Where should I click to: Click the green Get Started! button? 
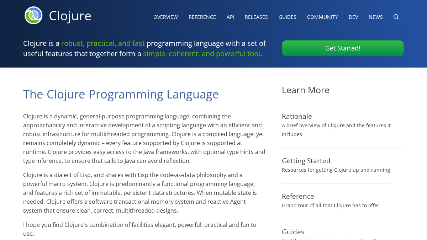343,48
